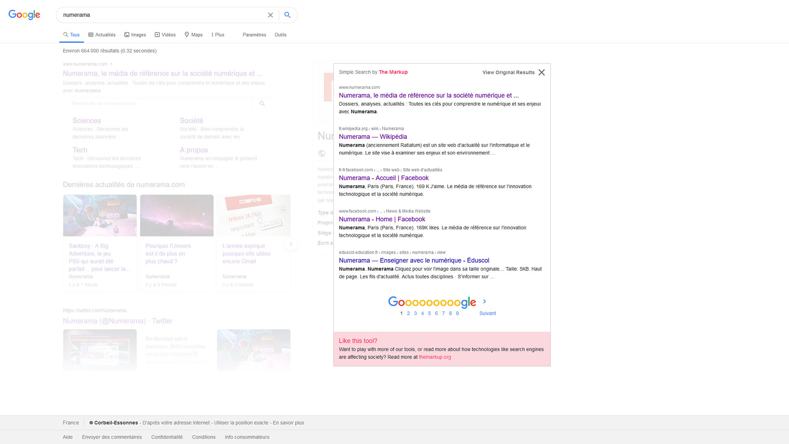Screen dimensions: 789x444
Task: Go to results page 5
Action: (x=429, y=313)
